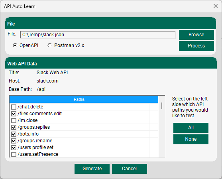Viewport: 222px width, 179px height.
Task: Cancel the API Auto Learn dialog
Action: point(130,169)
